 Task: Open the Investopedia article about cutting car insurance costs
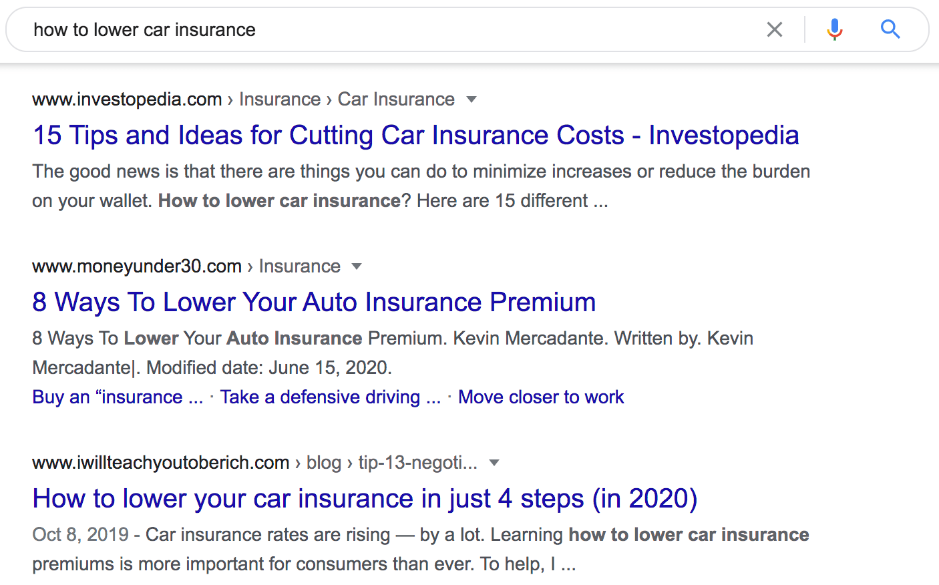click(x=415, y=135)
